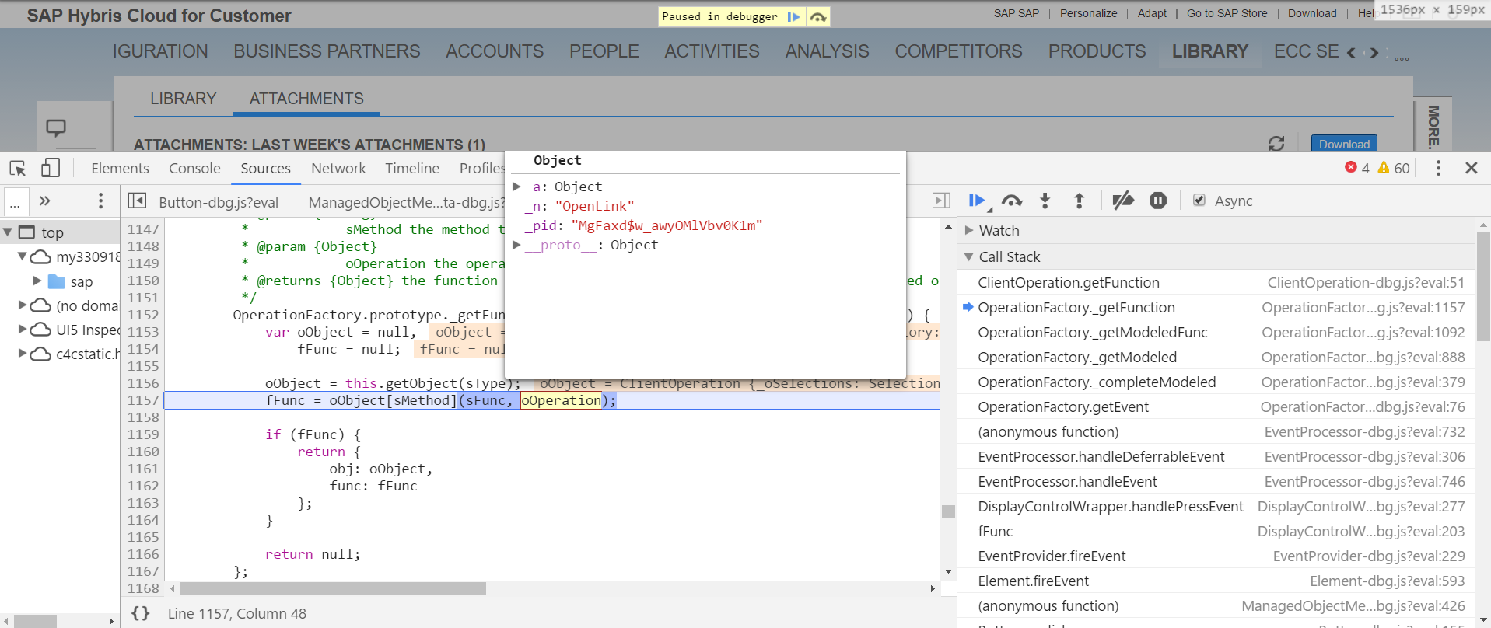Toggle device toolbar icon

pyautogui.click(x=51, y=168)
